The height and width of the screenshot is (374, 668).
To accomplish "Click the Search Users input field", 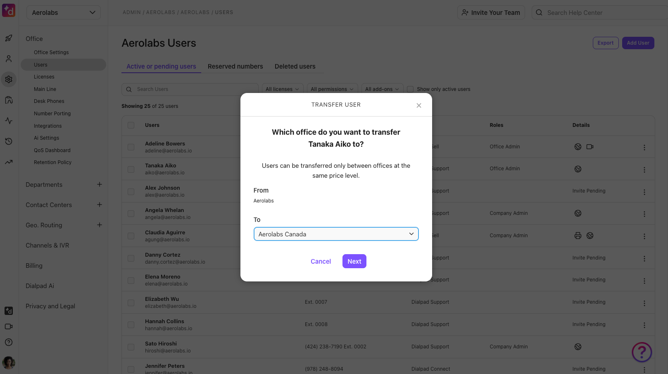I will pyautogui.click(x=190, y=89).
